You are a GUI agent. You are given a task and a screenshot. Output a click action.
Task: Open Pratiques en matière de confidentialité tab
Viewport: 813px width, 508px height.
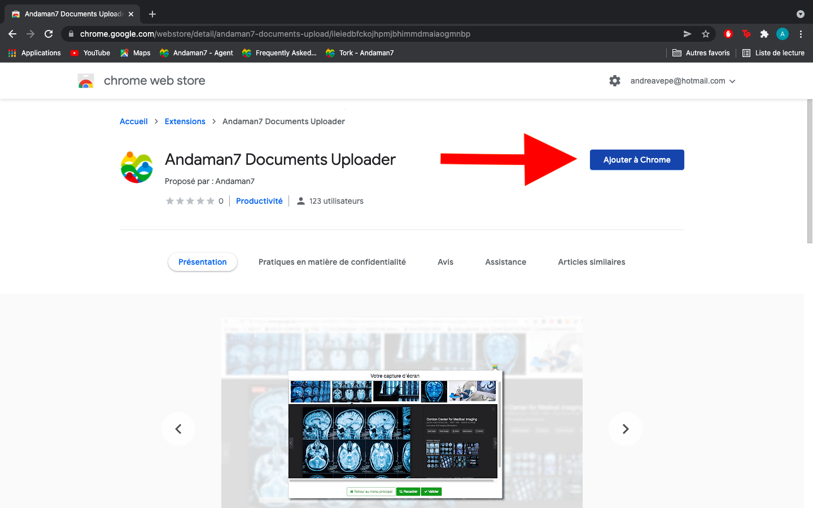(x=332, y=262)
